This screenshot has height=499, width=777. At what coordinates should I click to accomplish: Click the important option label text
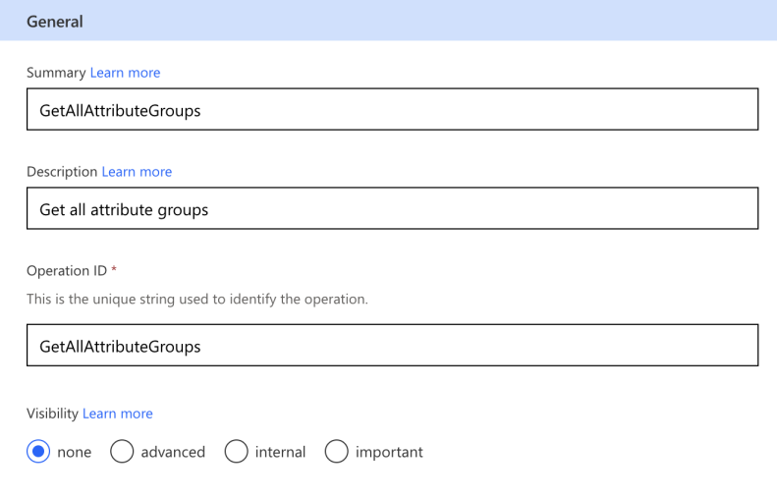coord(389,453)
